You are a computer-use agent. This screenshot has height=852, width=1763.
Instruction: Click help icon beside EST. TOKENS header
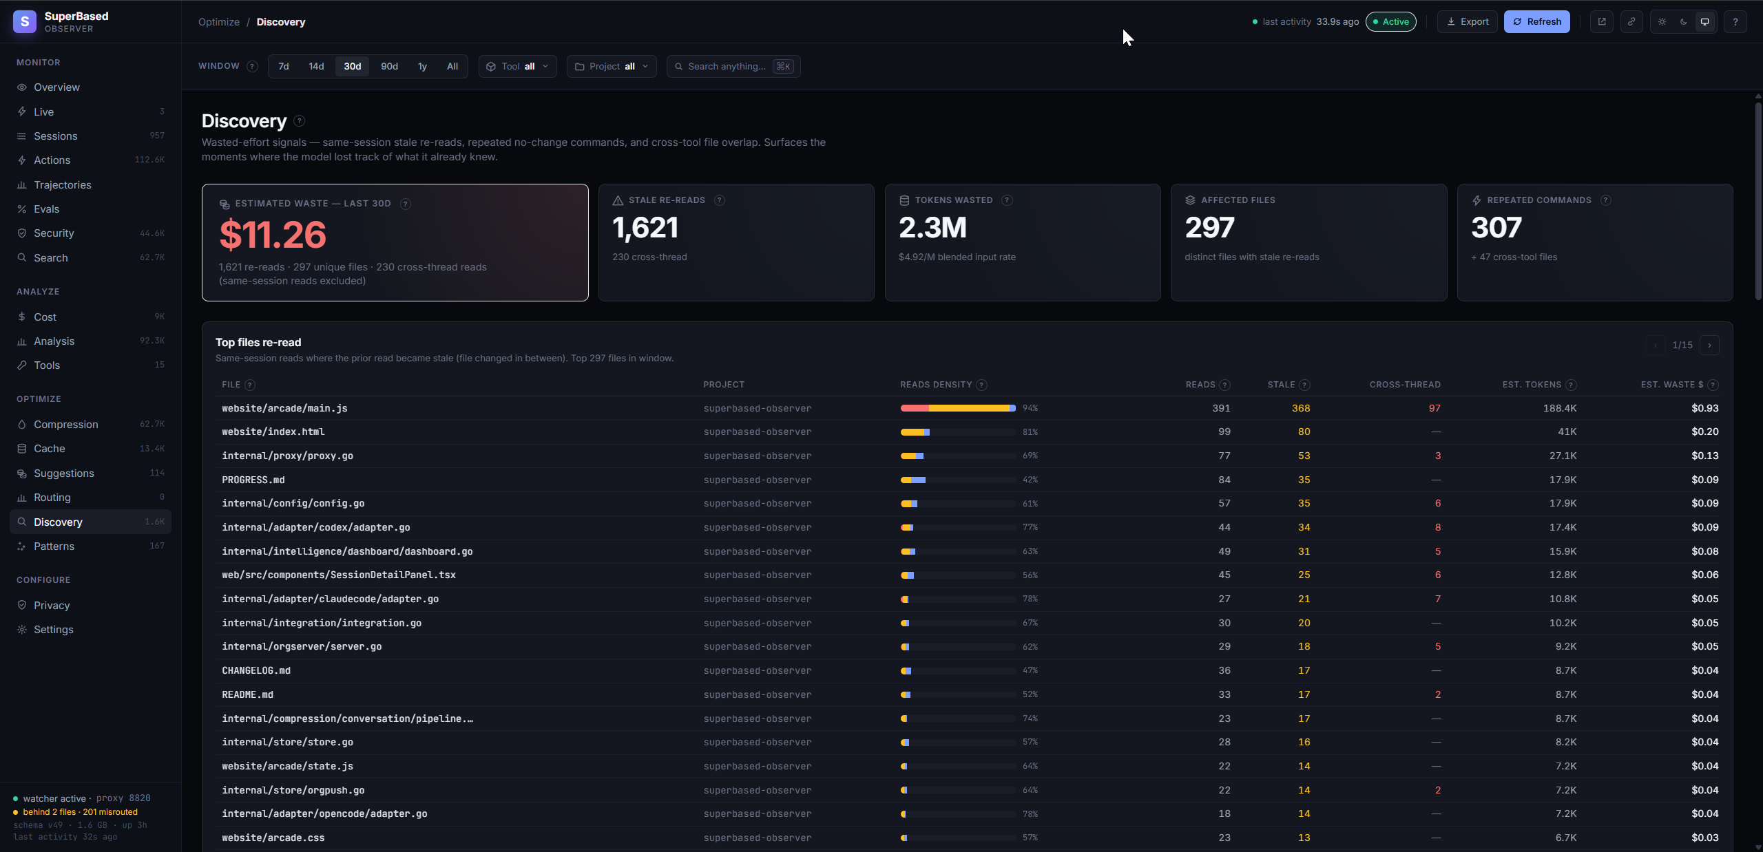(x=1572, y=385)
